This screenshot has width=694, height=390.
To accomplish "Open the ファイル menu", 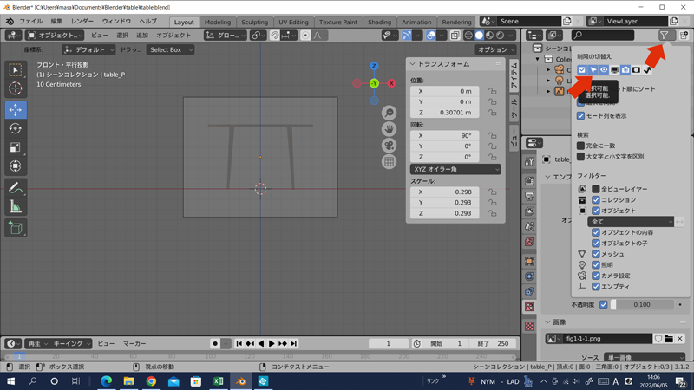I will tap(31, 21).
